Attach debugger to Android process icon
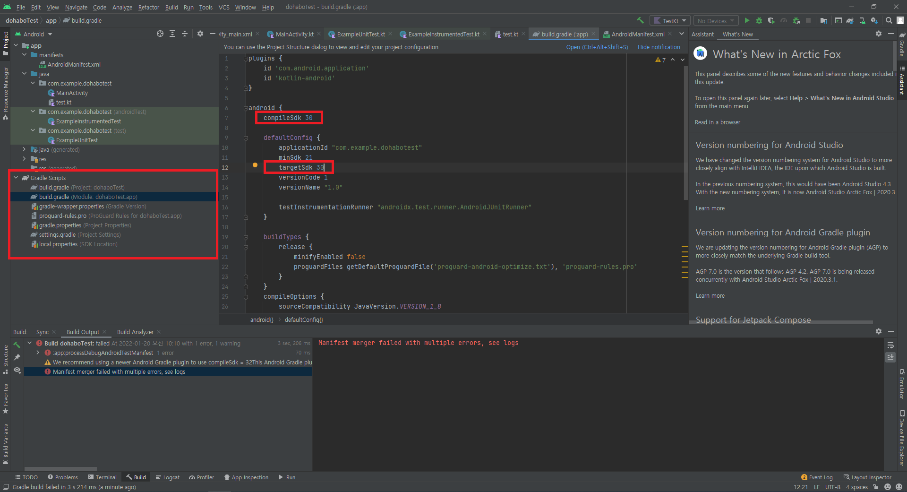This screenshot has height=492, width=907. [796, 20]
